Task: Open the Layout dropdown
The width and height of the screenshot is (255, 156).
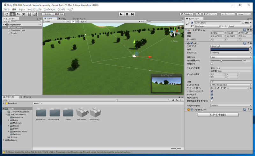Action: [244, 14]
